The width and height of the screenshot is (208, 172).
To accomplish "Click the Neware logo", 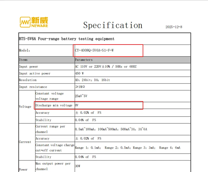I will pos(34,22).
